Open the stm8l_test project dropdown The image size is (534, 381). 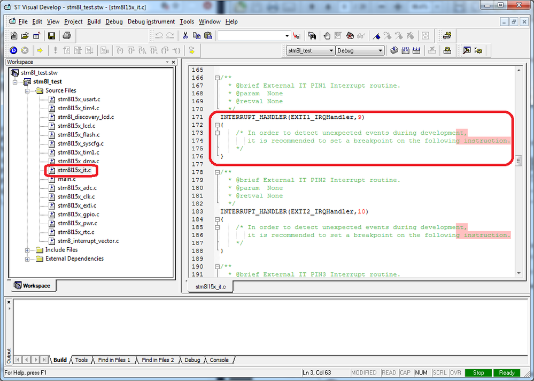[x=331, y=50]
